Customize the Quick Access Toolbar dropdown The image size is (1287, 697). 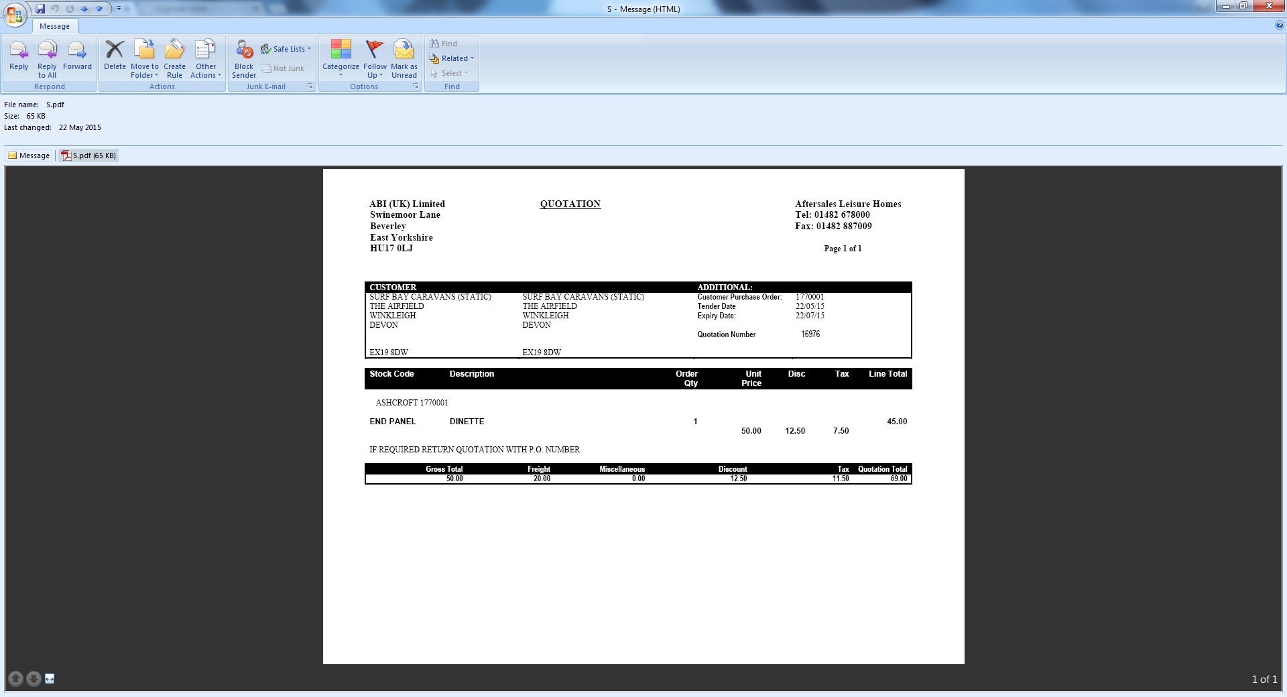pos(119,9)
